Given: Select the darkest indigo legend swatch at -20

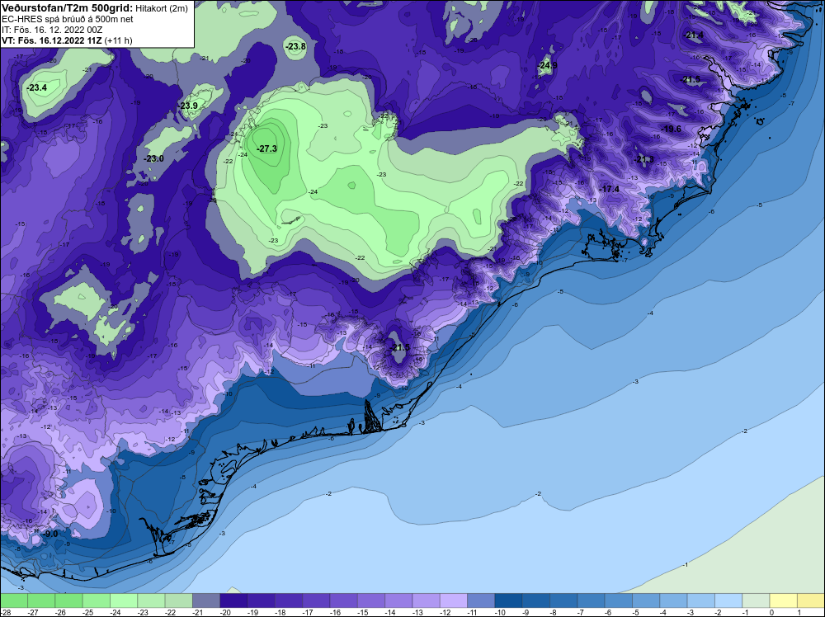Looking at the screenshot, I should (x=233, y=601).
